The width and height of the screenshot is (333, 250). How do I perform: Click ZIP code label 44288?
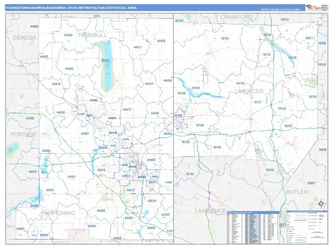[x=30, y=118]
